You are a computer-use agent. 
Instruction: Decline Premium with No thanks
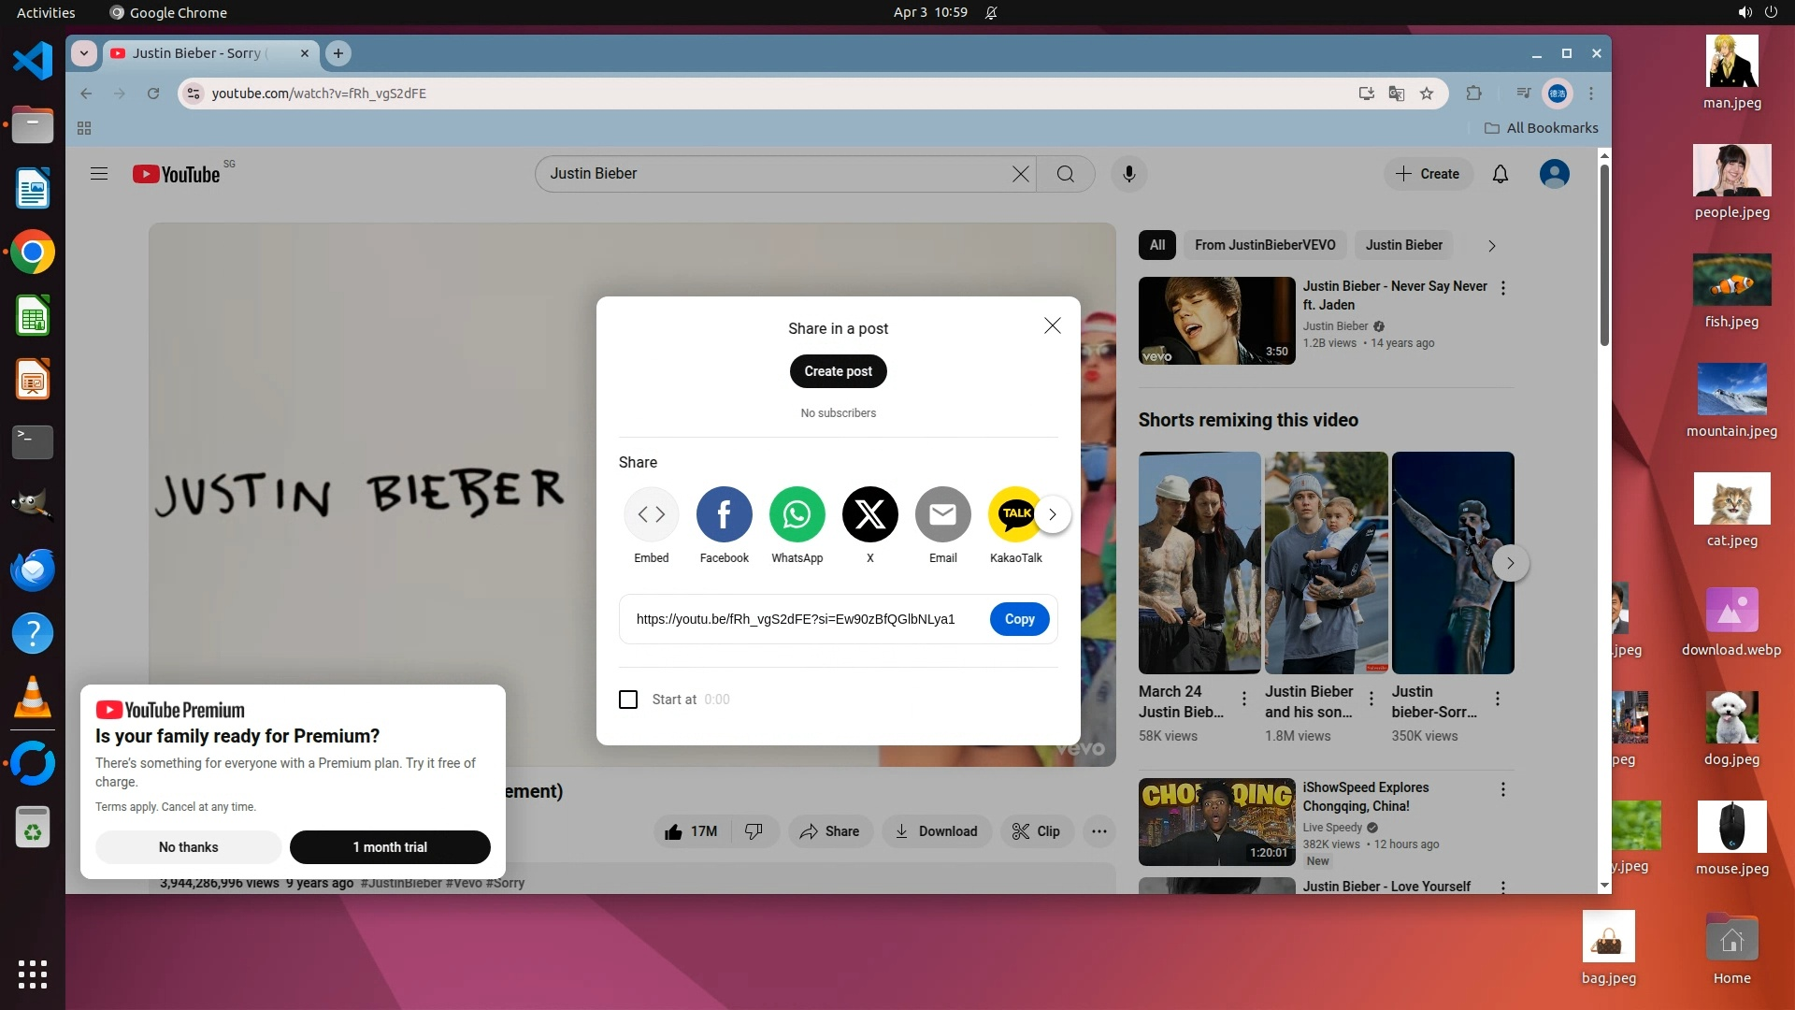coord(188,847)
